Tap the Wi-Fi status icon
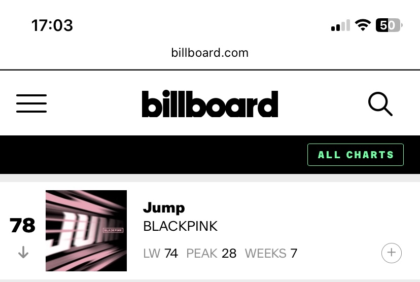Image resolution: width=420 pixels, height=282 pixels. [363, 25]
